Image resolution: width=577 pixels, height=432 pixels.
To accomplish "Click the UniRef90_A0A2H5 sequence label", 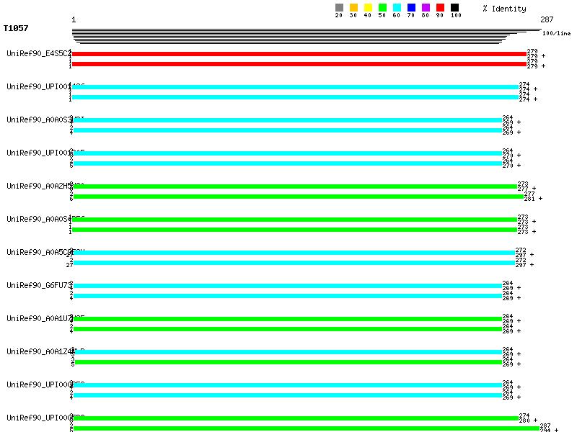I will [x=39, y=186].
